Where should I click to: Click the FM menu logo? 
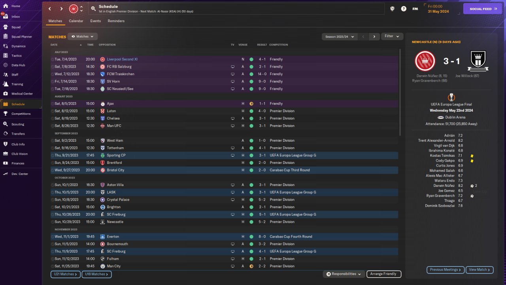tap(415, 8)
